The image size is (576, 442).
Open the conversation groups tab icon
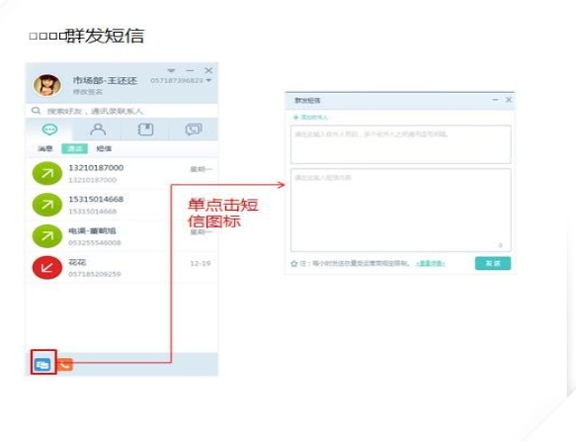(x=194, y=130)
